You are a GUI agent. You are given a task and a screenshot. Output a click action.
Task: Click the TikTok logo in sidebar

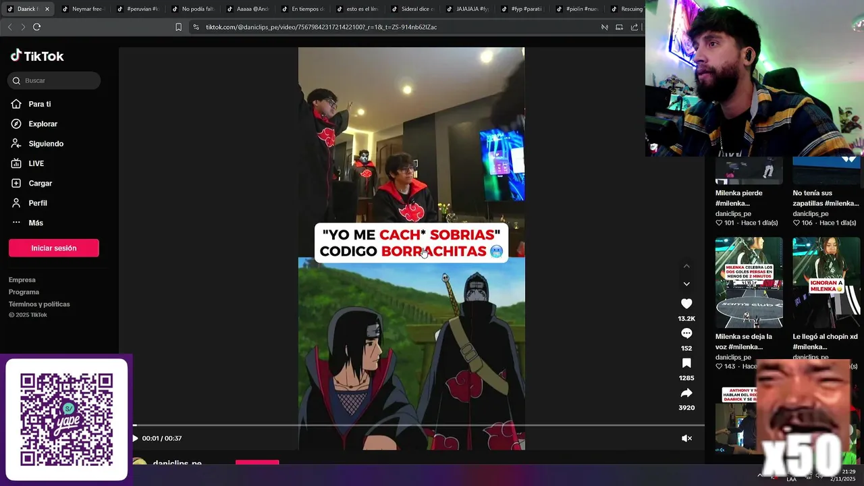point(37,56)
